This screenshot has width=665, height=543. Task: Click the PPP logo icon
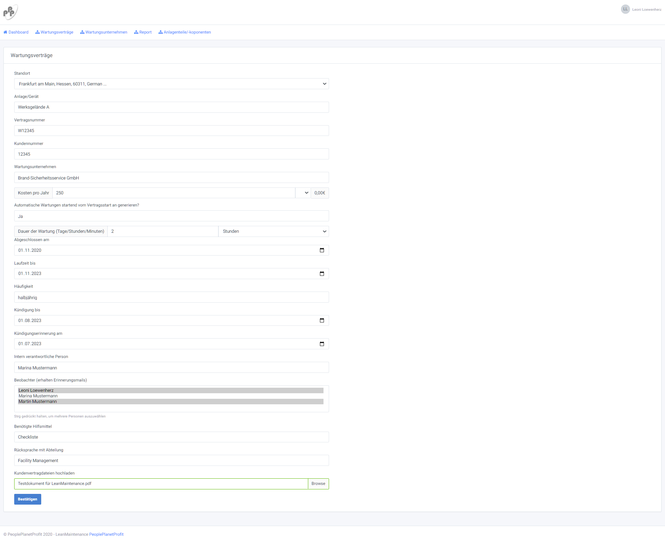pos(10,12)
